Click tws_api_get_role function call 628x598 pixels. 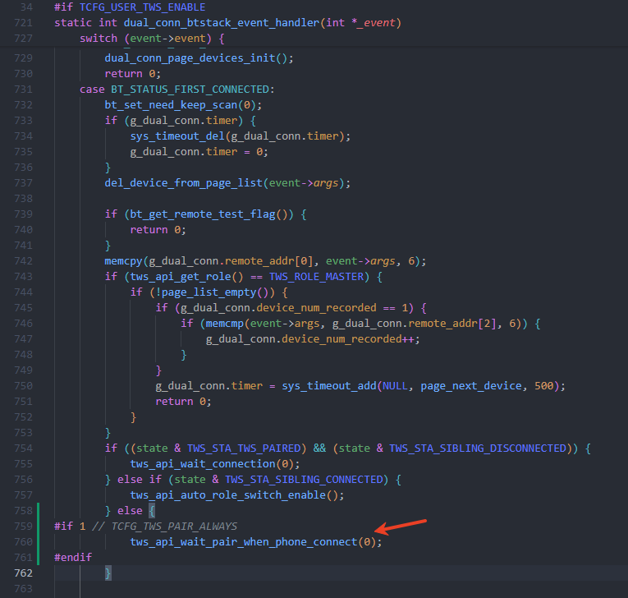coord(181,277)
